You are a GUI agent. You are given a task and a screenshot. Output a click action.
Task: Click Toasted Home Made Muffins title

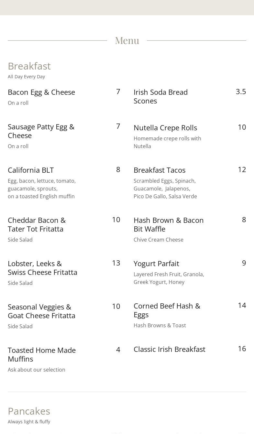(x=42, y=354)
